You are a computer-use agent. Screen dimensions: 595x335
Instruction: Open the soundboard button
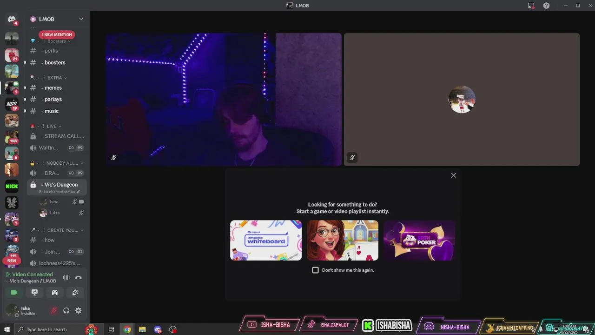[x=75, y=292]
